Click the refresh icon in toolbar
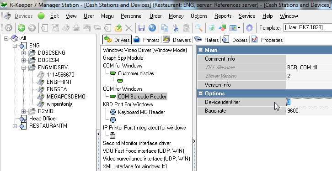332x171 pixels. (x=9, y=28)
